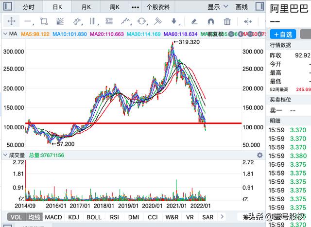This screenshot has width=311, height=227.
Task: Select the circle arc drawing tool
Action: (142, 21)
